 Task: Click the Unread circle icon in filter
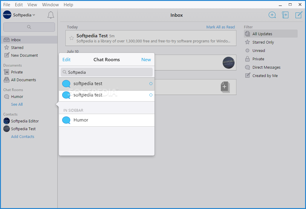click(247, 50)
